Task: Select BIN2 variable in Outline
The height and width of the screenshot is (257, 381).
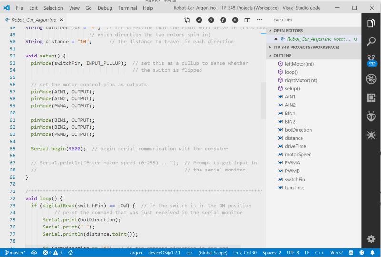Action: 290,122
